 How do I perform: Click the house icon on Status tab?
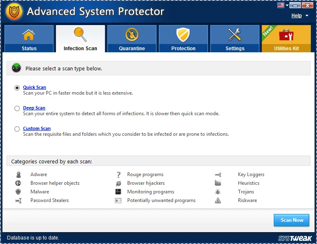29,35
